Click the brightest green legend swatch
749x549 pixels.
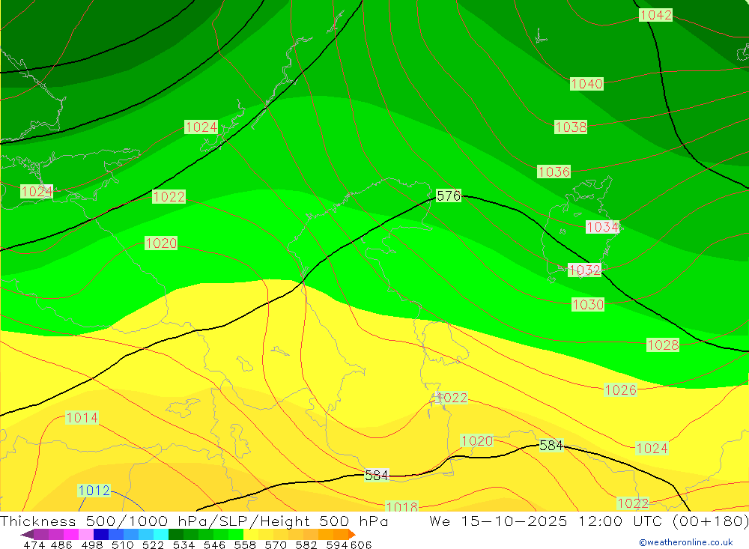point(236,534)
